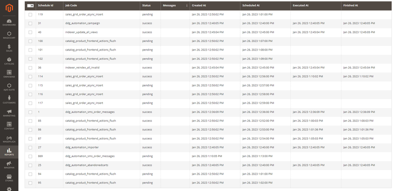The image size is (398, 191).
Task: Open the Ajax Suite sidebar menu
Action: tap(9, 87)
